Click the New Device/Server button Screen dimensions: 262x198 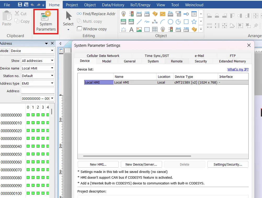click(141, 164)
